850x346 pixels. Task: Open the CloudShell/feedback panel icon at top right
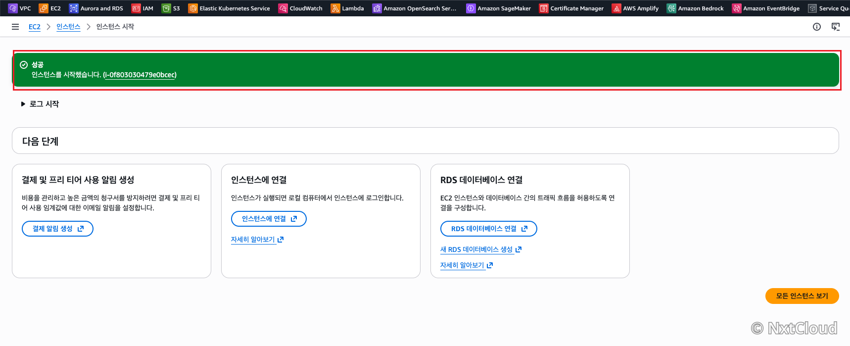click(x=836, y=27)
